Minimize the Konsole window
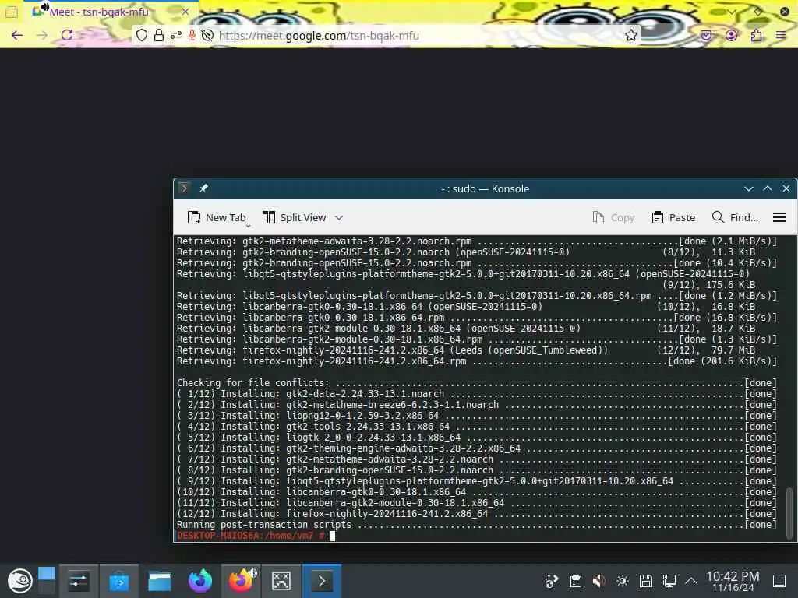This screenshot has height=598, width=798. 749,188
